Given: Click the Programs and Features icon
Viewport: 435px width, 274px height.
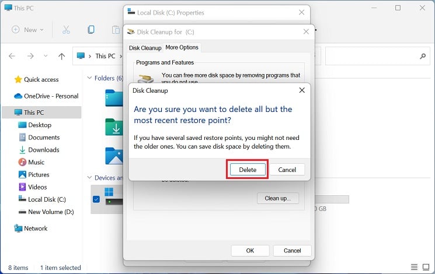Looking at the screenshot, I should click(x=146, y=79).
